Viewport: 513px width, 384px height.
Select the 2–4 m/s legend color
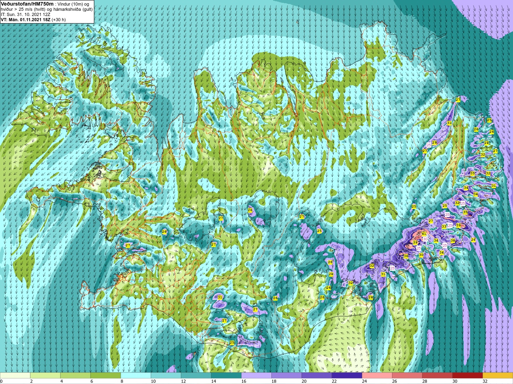coord(45,376)
